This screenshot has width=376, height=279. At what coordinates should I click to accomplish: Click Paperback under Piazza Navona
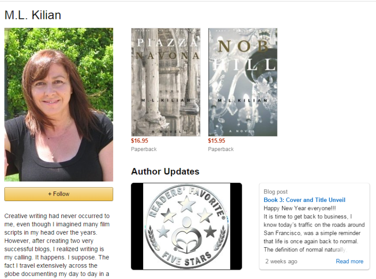click(x=144, y=149)
